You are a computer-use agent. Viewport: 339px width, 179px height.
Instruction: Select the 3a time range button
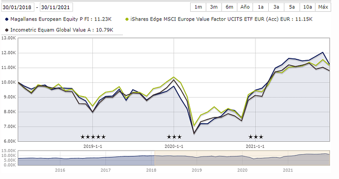click(x=276, y=7)
